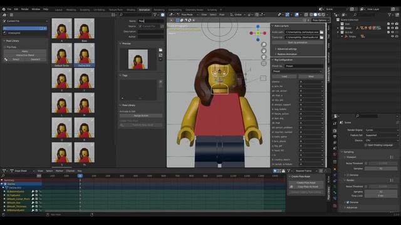Image resolution: width=401 pixels, height=225 pixels.
Task: Click the viewport zoom magnifier icon
Action: pos(264,44)
